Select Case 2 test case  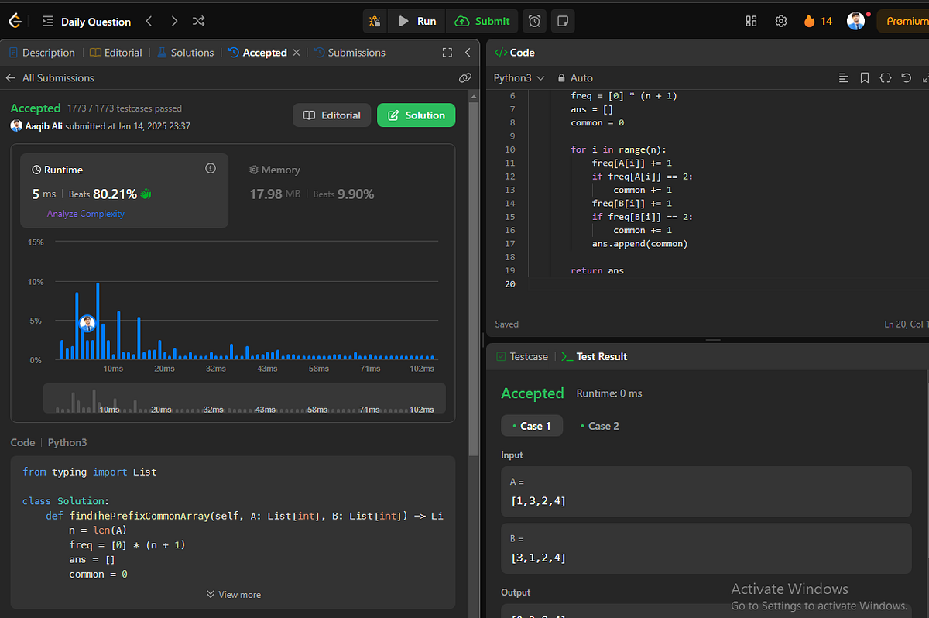coord(599,426)
